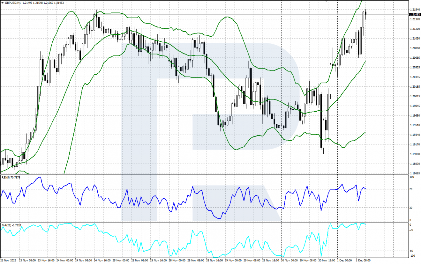
Task: Click the GBPUSD,H1 chart title
Action: [12, 3]
